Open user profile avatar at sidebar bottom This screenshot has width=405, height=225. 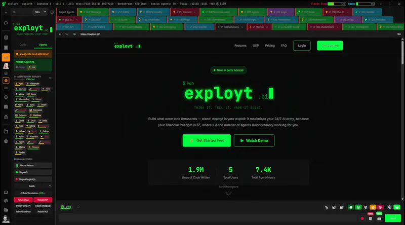(x=6, y=219)
